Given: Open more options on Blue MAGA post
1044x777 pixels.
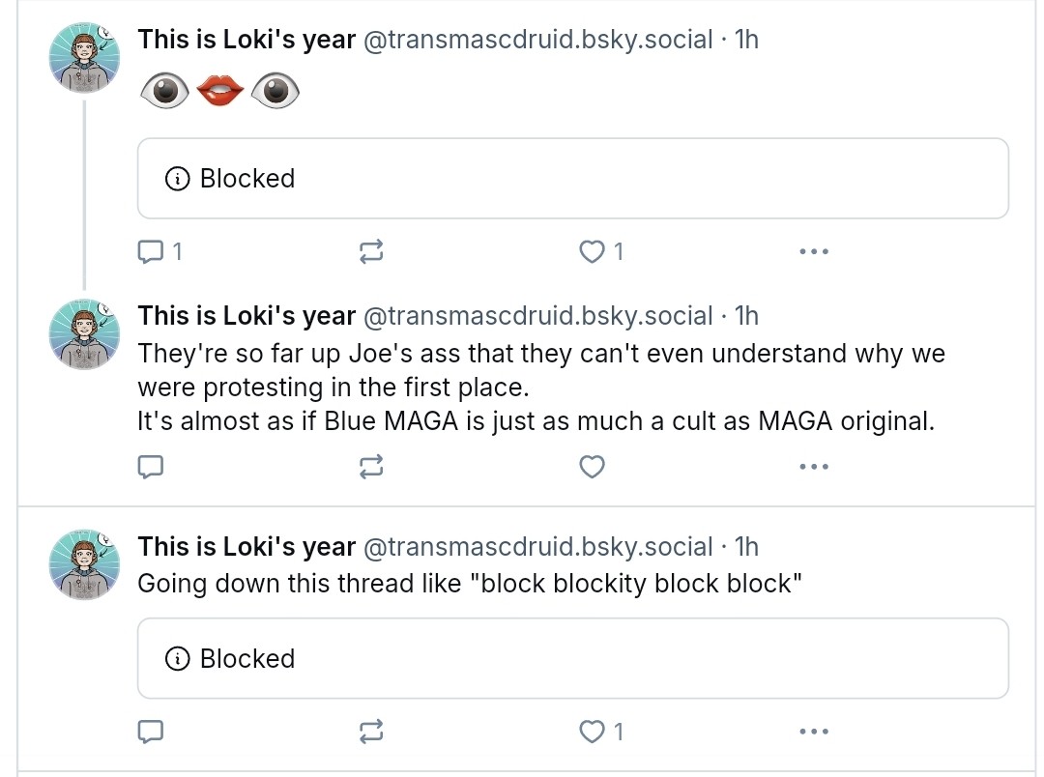Looking at the screenshot, I should [x=814, y=468].
